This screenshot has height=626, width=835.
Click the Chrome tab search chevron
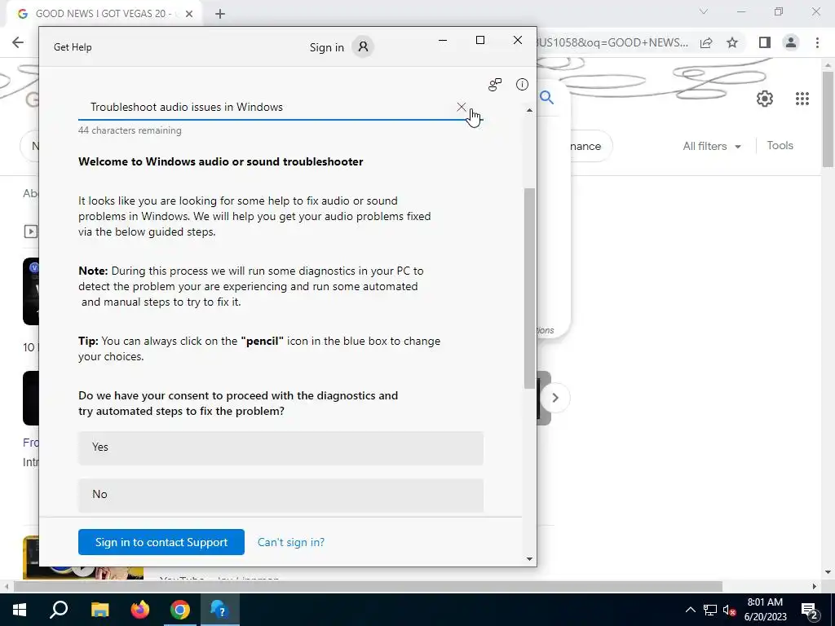point(704,11)
